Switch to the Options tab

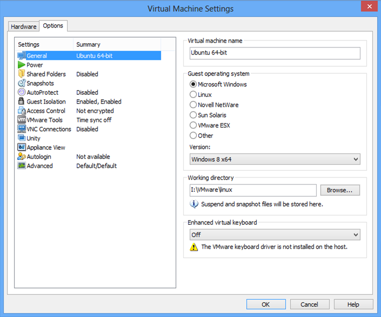(x=53, y=25)
